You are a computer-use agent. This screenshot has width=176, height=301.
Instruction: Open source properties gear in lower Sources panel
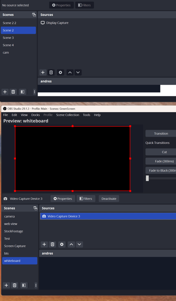62,245
